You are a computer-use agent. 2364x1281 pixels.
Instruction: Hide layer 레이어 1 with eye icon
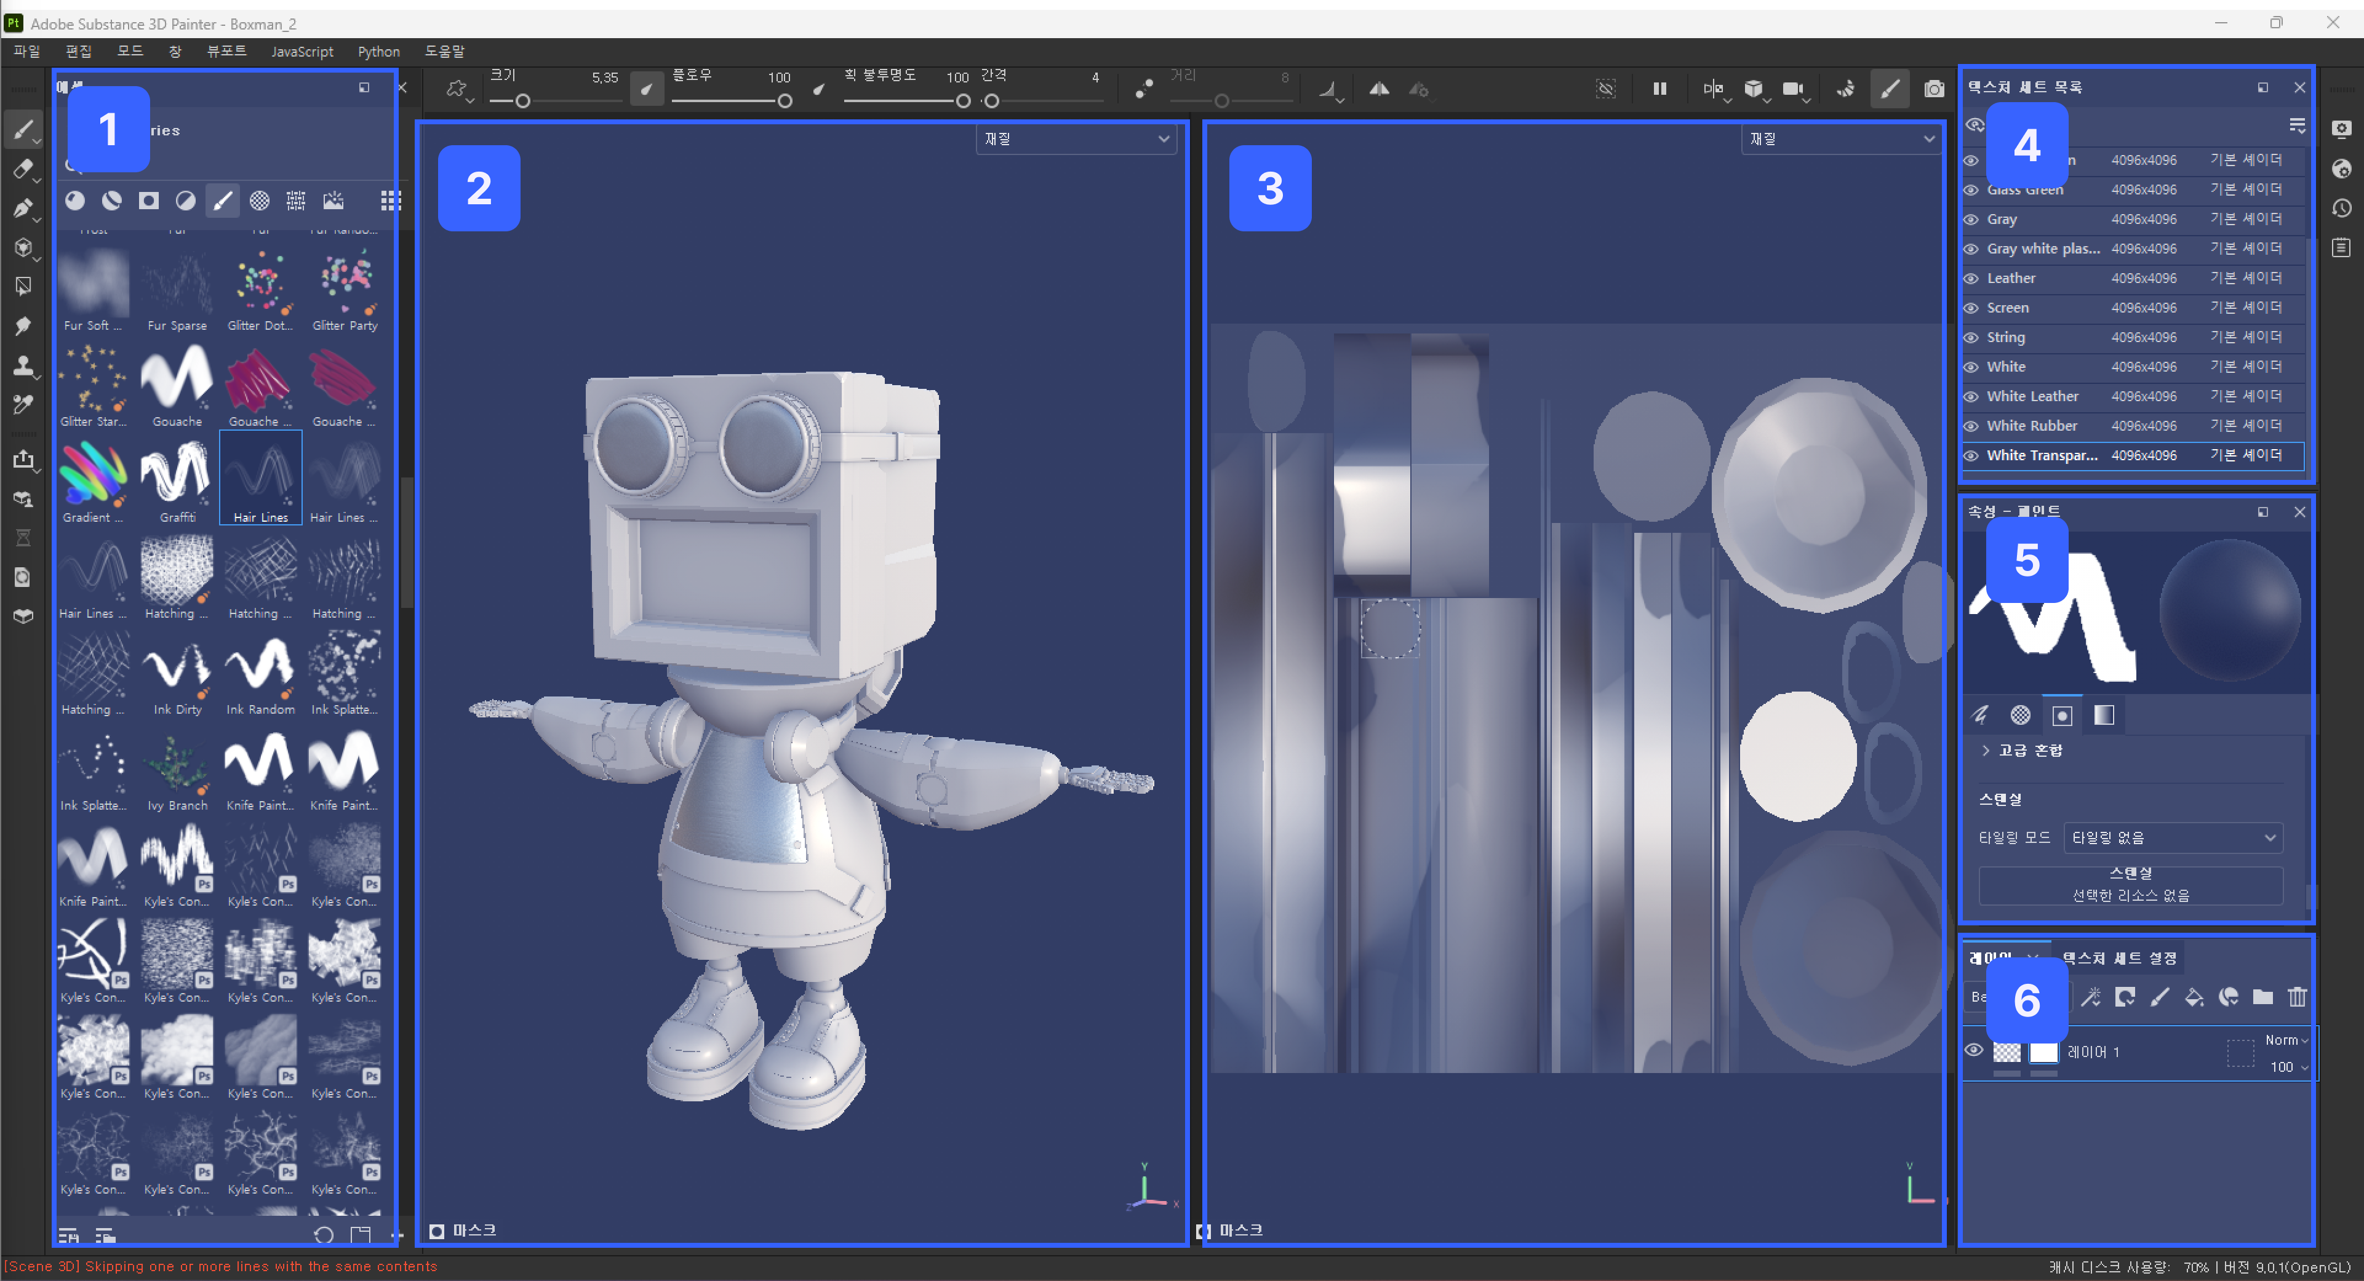(1973, 1051)
